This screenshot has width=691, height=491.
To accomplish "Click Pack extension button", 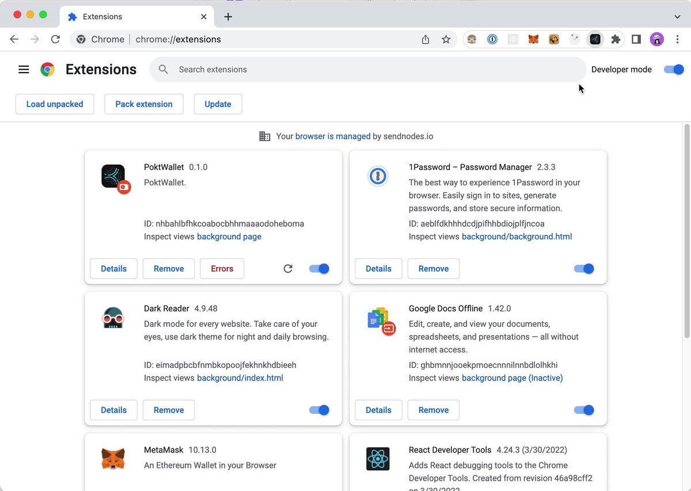I will pyautogui.click(x=144, y=104).
